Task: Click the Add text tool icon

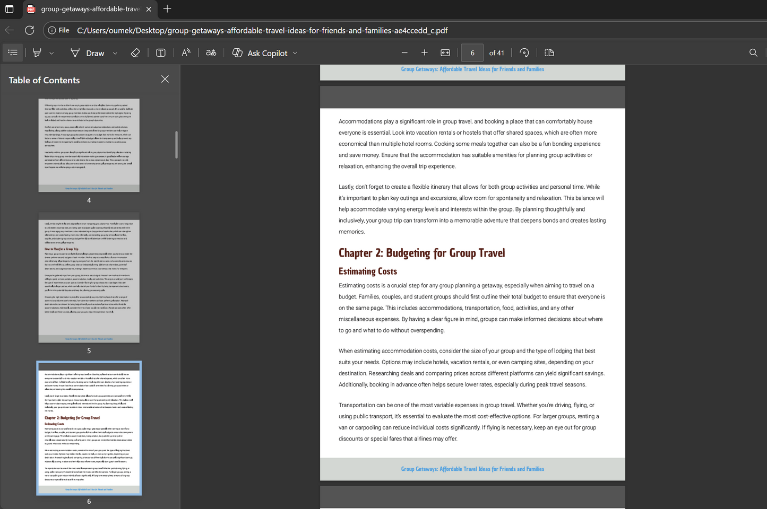Action: click(x=161, y=52)
